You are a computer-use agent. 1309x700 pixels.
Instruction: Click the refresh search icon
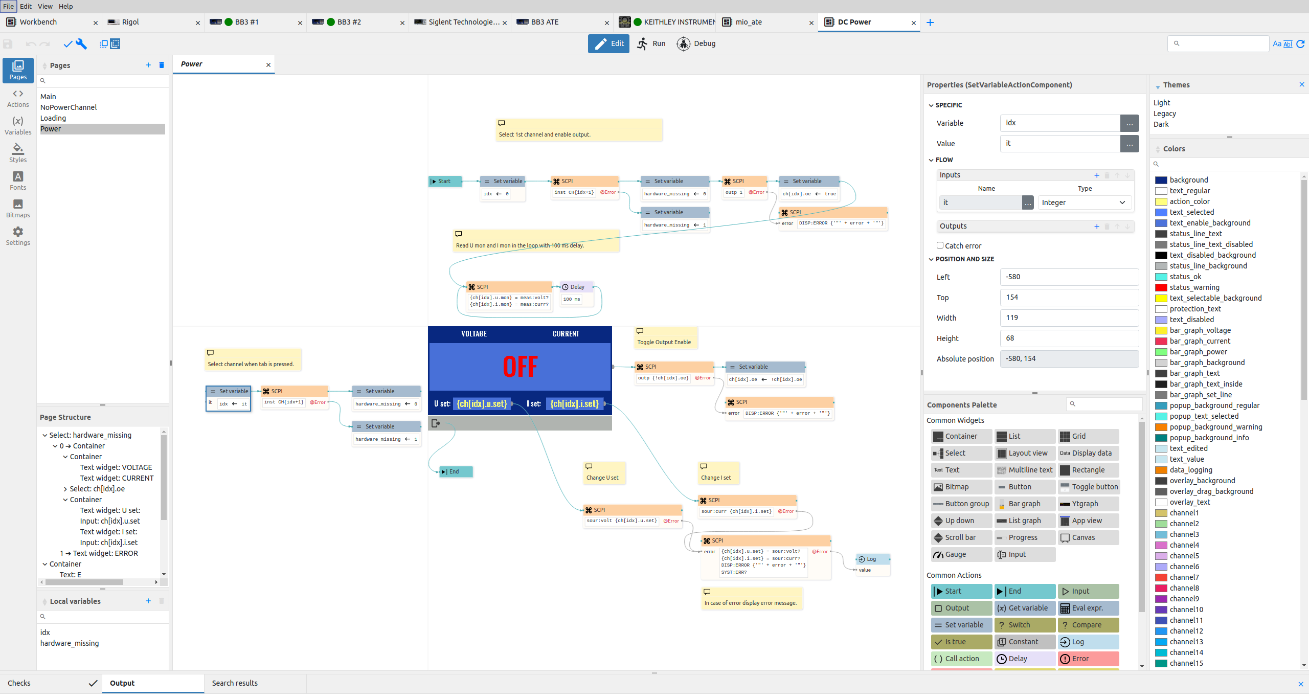(1301, 44)
